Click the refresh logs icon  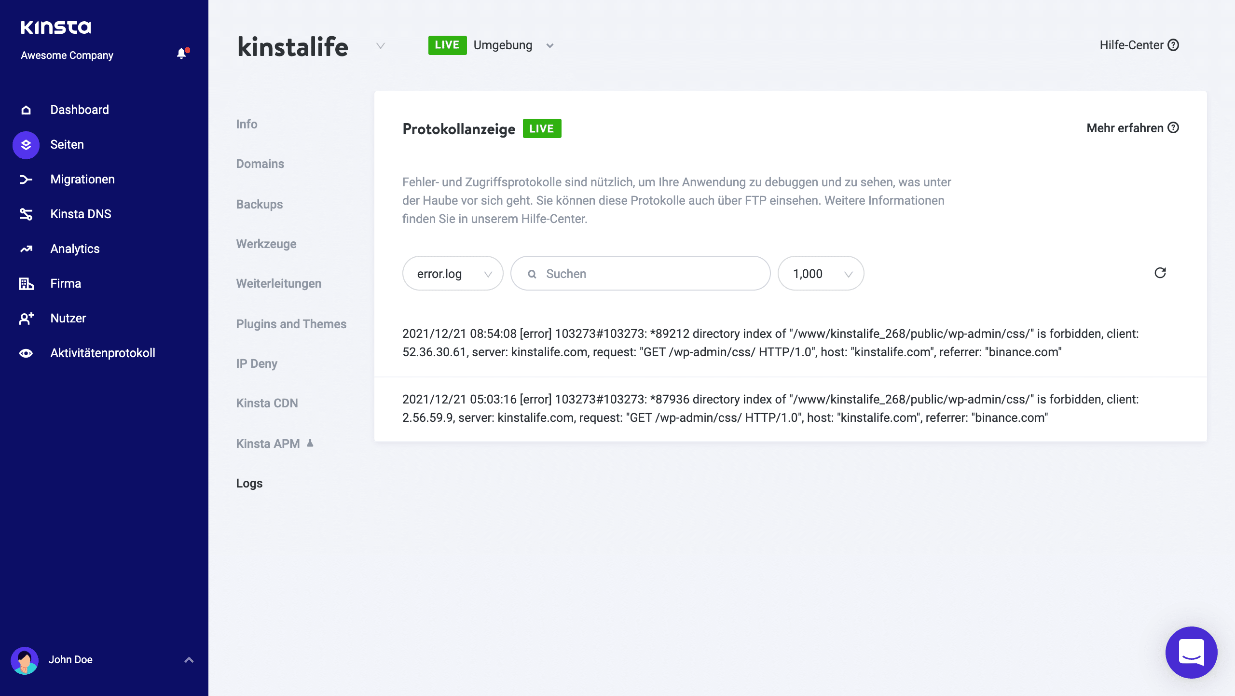(x=1160, y=273)
